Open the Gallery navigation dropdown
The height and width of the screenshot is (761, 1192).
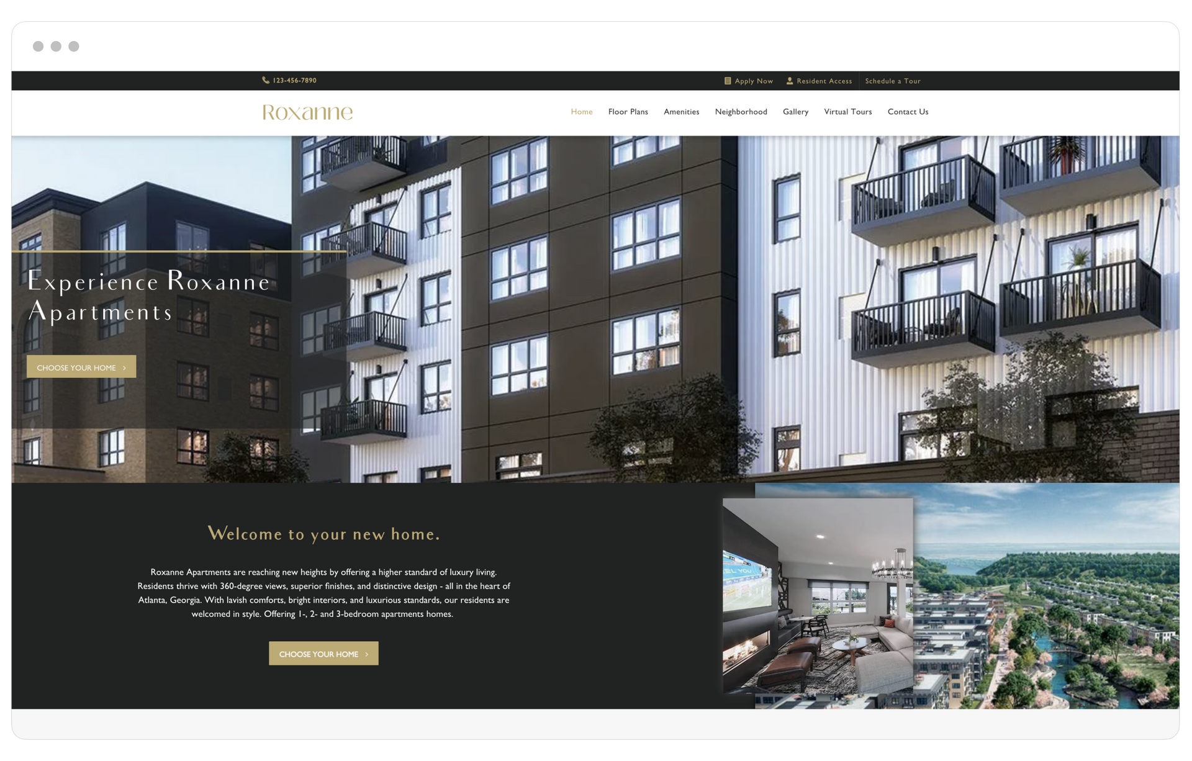click(x=794, y=111)
